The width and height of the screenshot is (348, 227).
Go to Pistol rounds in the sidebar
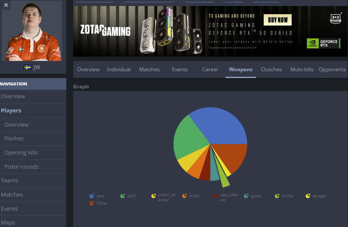(x=33, y=167)
